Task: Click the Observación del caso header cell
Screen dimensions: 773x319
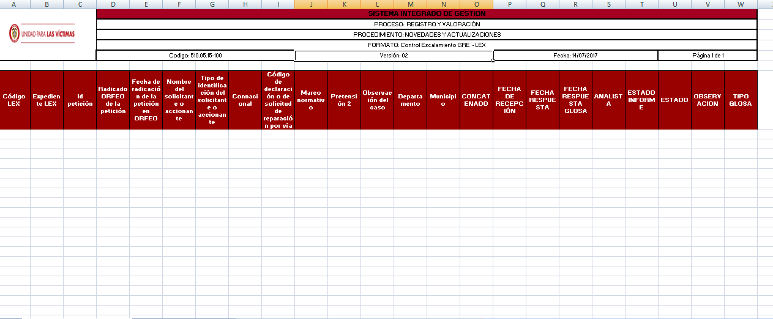Action: 377,100
